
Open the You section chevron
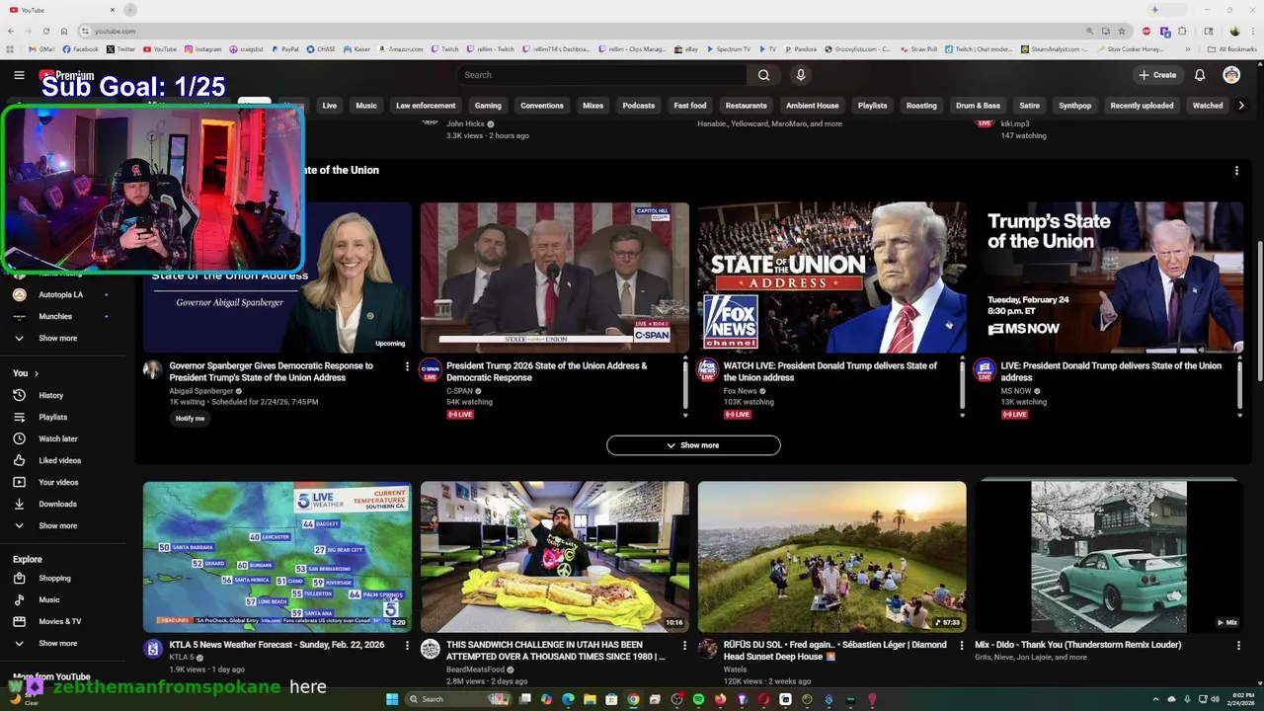pyautogui.click(x=37, y=373)
